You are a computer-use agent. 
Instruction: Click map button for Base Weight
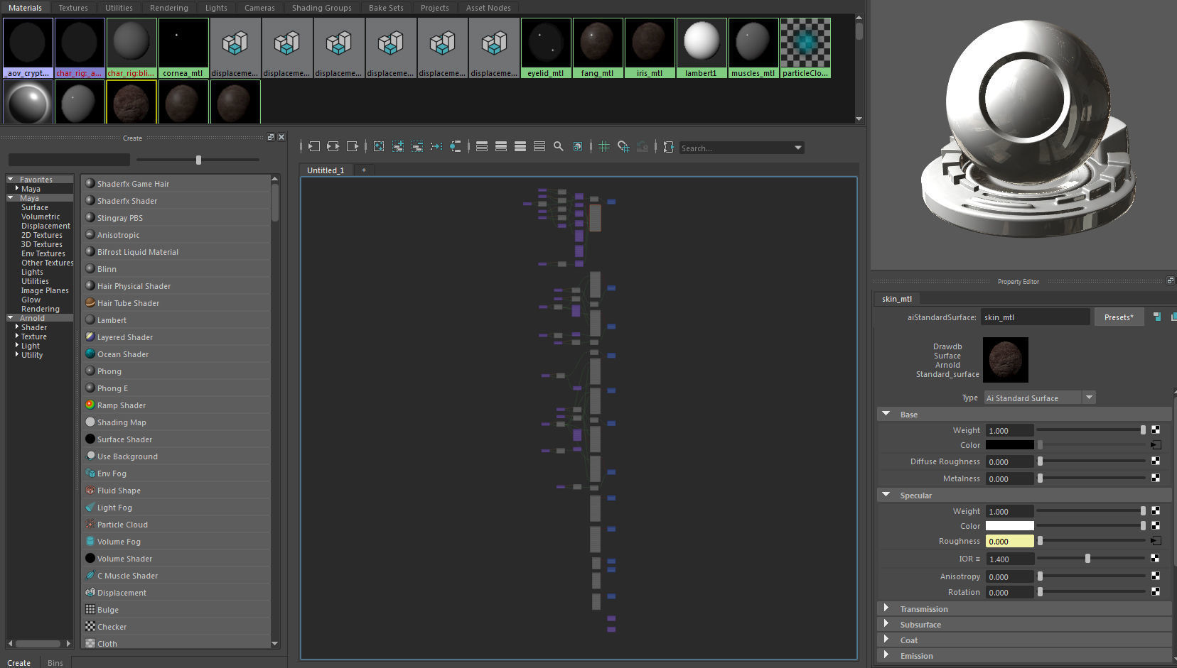coord(1156,429)
